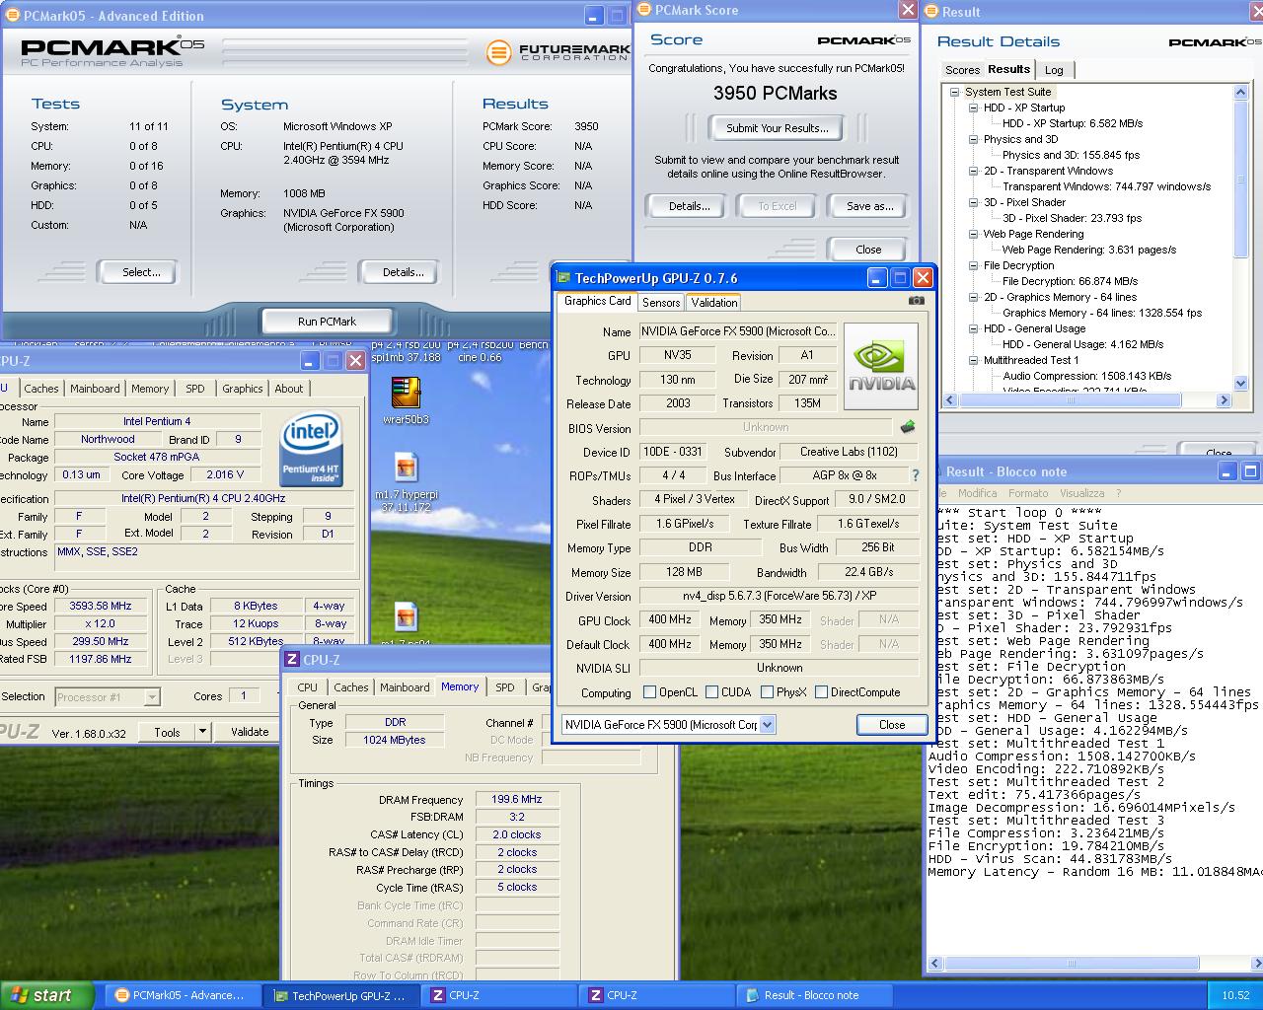Open the Graphics tab in the back CPU-Z CPU window
Screen dimensions: 1263x1010
pos(242,389)
